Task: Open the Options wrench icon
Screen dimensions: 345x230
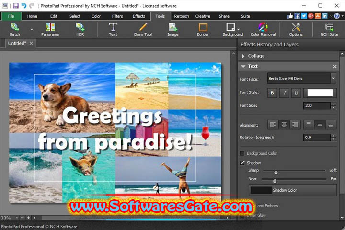Action: pyautogui.click(x=296, y=30)
